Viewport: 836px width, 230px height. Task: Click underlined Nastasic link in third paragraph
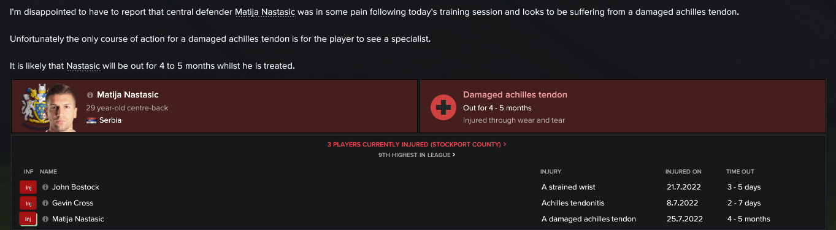(x=83, y=66)
